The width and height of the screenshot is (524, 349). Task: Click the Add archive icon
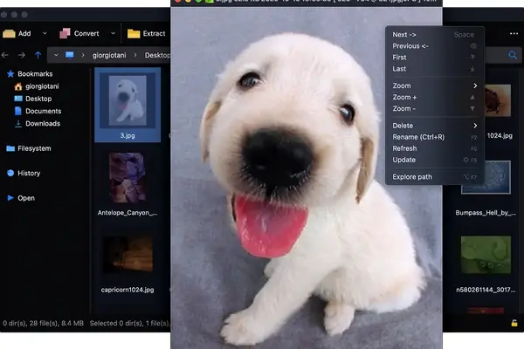click(x=9, y=34)
